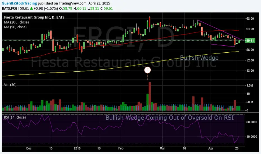This screenshot has height=154, width=261.
Task: Click the Dec date axis label
Action: point(29,148)
